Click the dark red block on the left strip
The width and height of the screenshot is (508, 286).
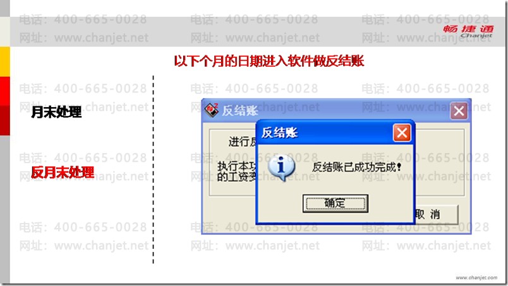click(5, 120)
